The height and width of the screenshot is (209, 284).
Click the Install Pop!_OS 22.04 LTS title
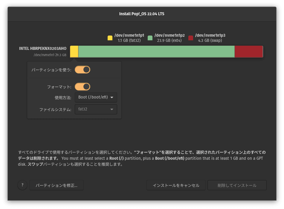click(142, 14)
